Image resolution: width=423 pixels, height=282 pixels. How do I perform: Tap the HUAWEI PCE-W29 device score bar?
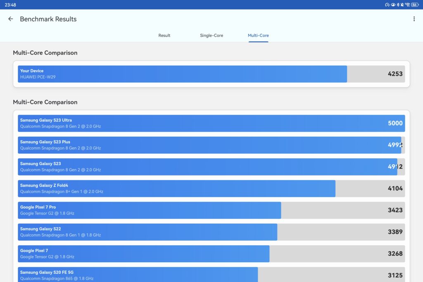(211, 74)
